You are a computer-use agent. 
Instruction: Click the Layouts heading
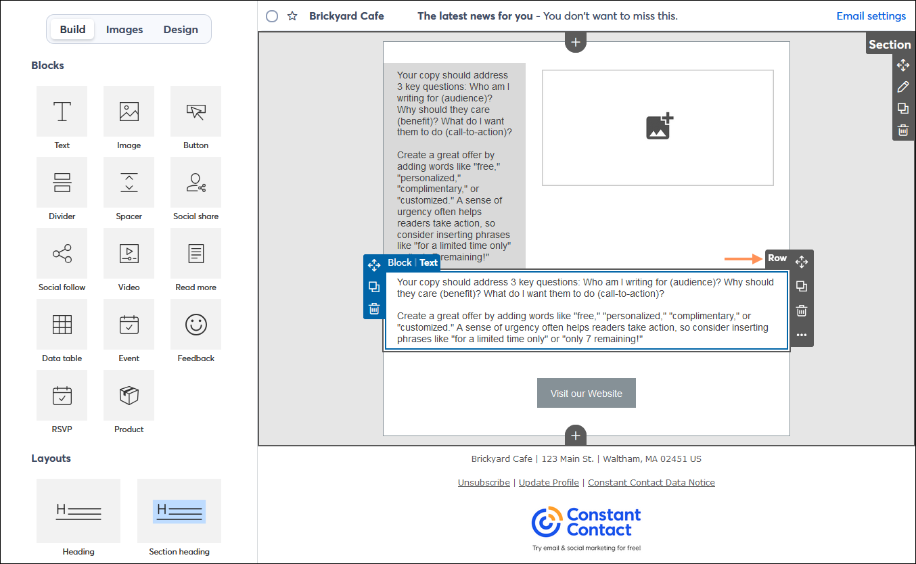[51, 459]
